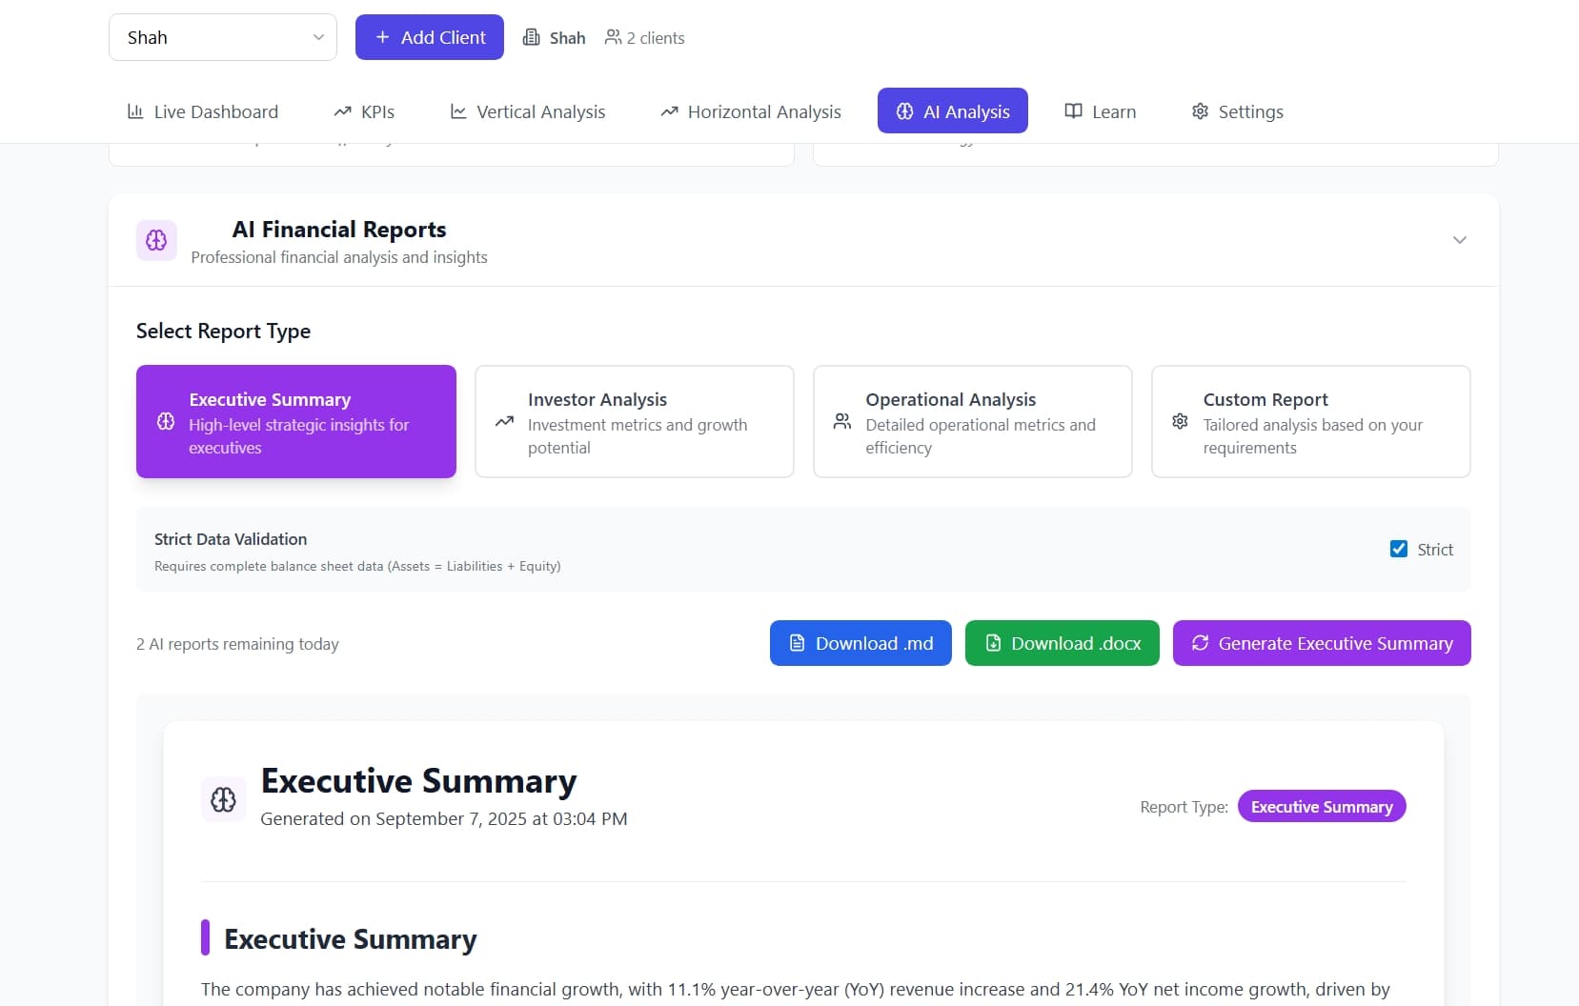This screenshot has width=1579, height=1006.
Task: Select the Investor Analysis report type
Action: click(x=635, y=421)
